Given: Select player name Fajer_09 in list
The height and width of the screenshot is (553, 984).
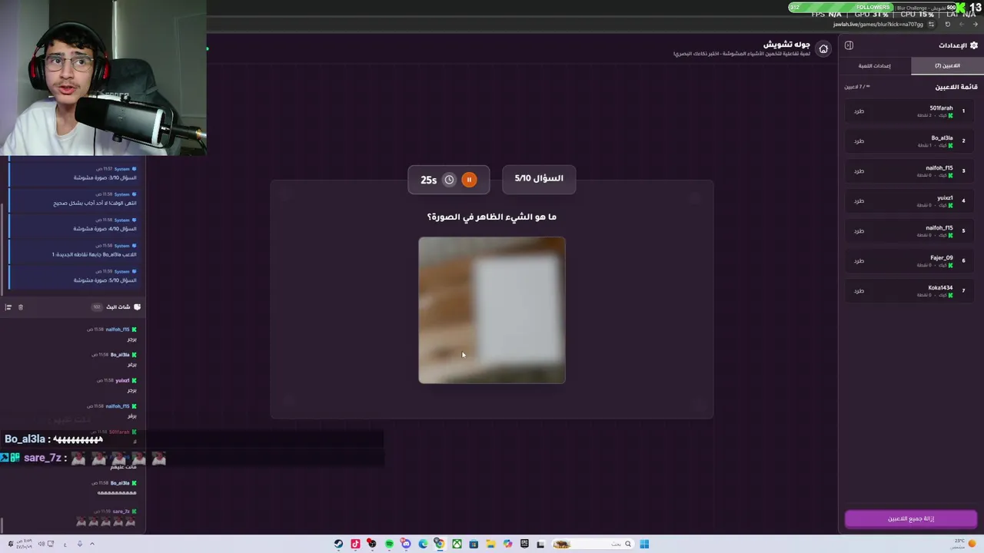Looking at the screenshot, I should [942, 258].
